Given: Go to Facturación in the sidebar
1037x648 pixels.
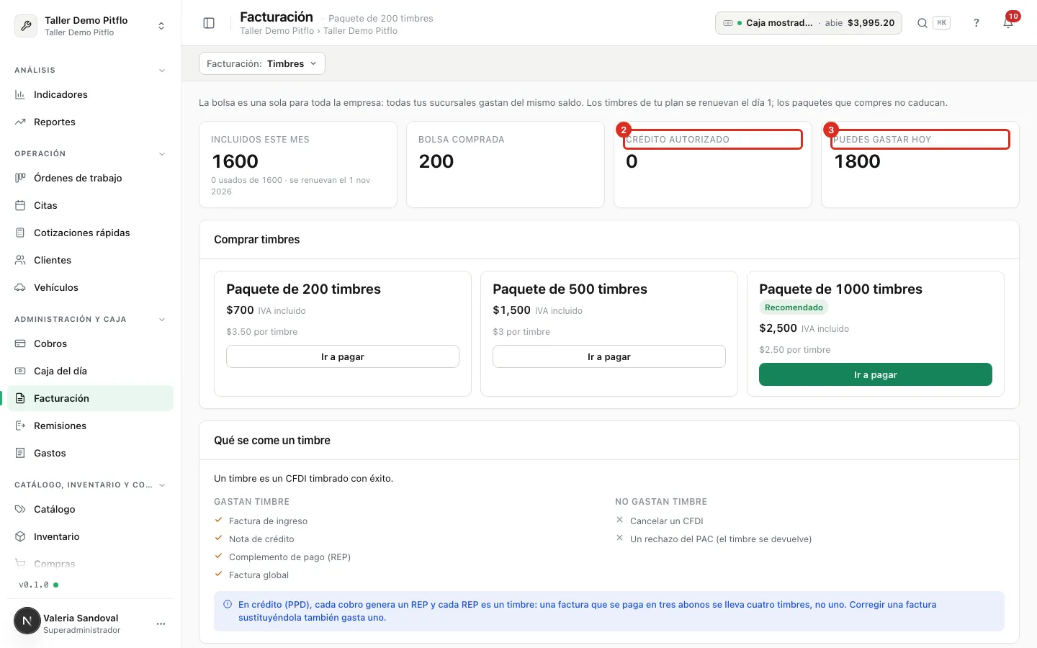Looking at the screenshot, I should [x=91, y=398].
